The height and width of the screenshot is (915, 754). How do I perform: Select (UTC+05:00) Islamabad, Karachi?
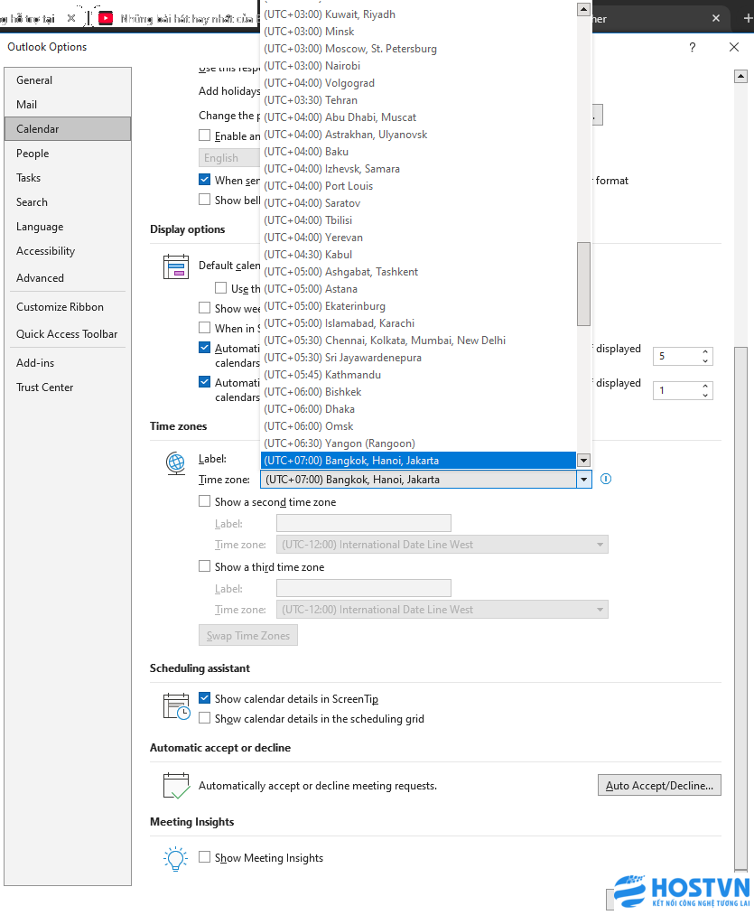coord(418,323)
